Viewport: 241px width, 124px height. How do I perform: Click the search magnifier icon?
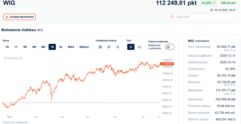(173, 17)
